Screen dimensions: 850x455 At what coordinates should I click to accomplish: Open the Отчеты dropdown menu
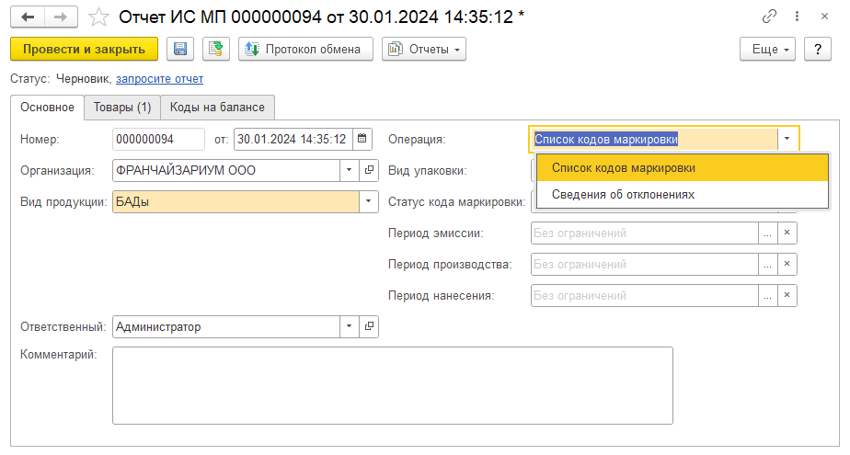click(424, 49)
